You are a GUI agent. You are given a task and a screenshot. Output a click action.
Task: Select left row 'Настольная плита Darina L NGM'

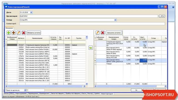(45, 52)
